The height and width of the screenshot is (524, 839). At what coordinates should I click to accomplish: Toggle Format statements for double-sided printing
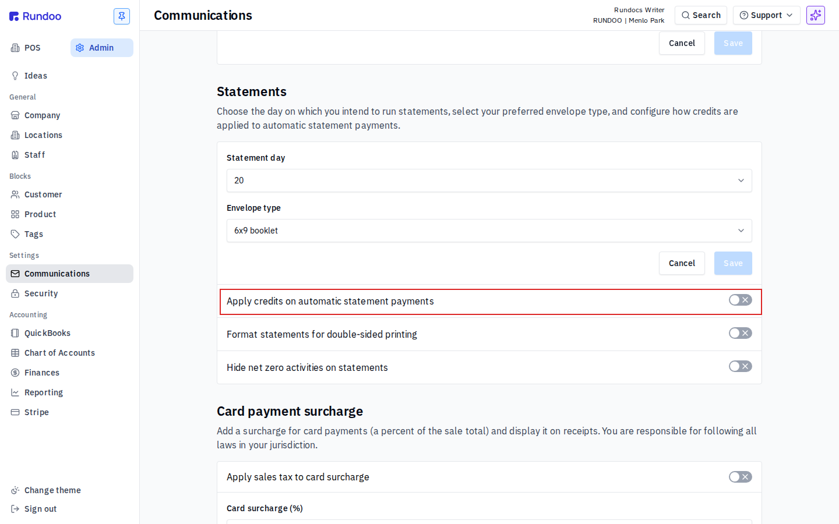[x=741, y=333]
